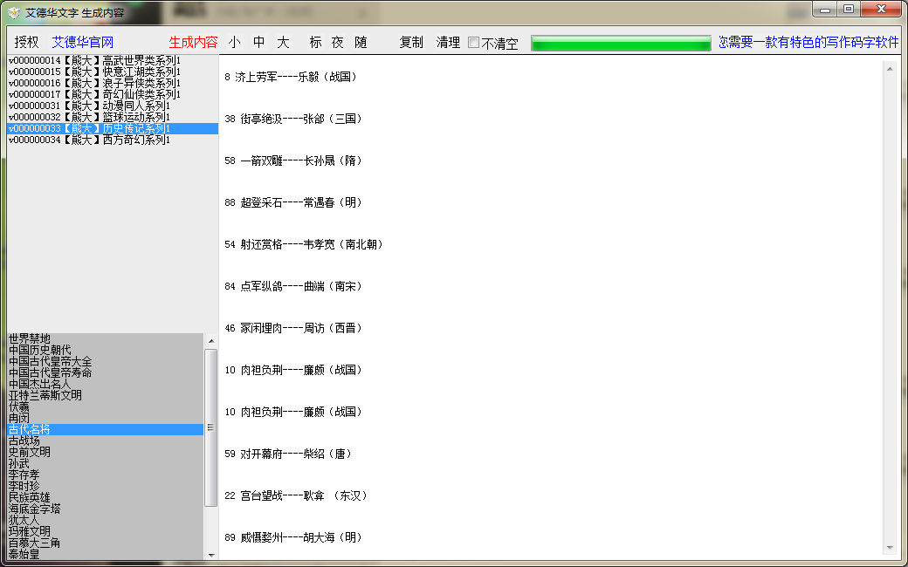Minimize the 艾德华文字 window

pos(824,9)
